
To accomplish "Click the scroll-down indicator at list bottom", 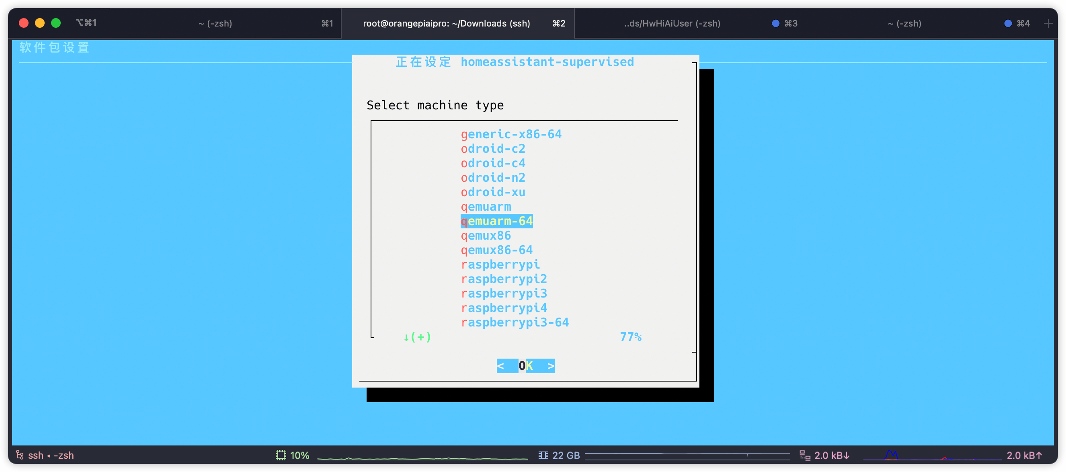I will click(417, 337).
